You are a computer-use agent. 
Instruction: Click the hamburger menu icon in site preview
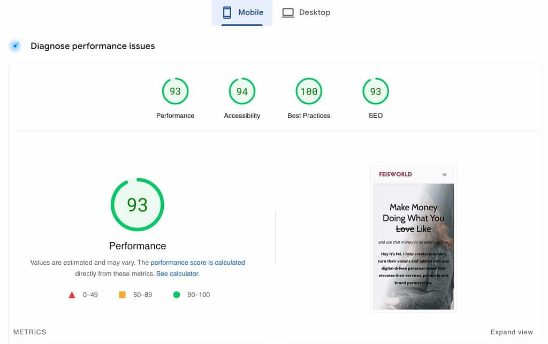click(444, 174)
